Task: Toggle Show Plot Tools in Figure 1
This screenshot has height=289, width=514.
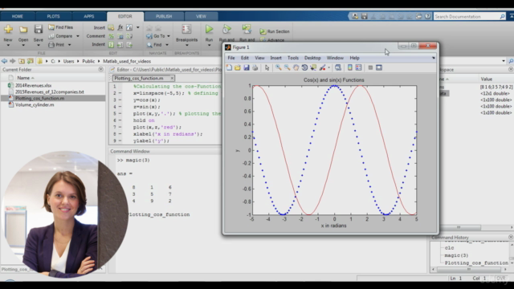Action: coord(379,67)
